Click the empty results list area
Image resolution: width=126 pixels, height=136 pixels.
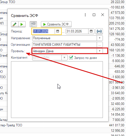point(57,89)
